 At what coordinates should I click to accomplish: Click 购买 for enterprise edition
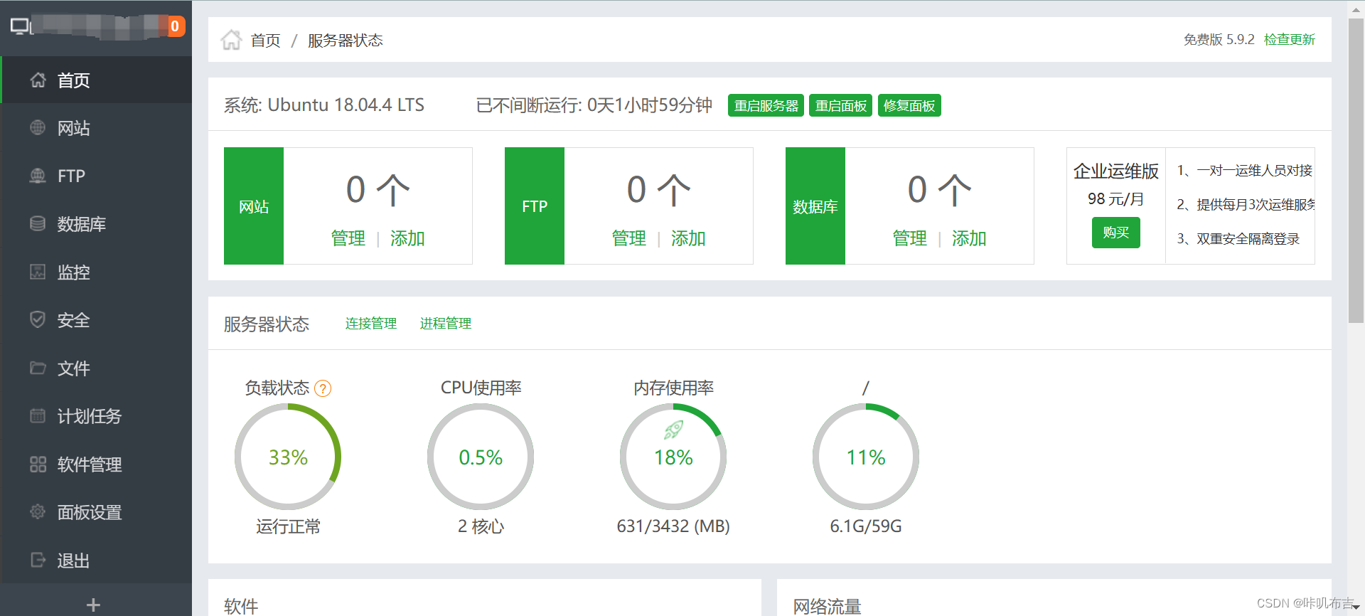[x=1115, y=233]
